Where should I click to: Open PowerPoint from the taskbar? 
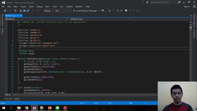pyautogui.click(x=50, y=108)
